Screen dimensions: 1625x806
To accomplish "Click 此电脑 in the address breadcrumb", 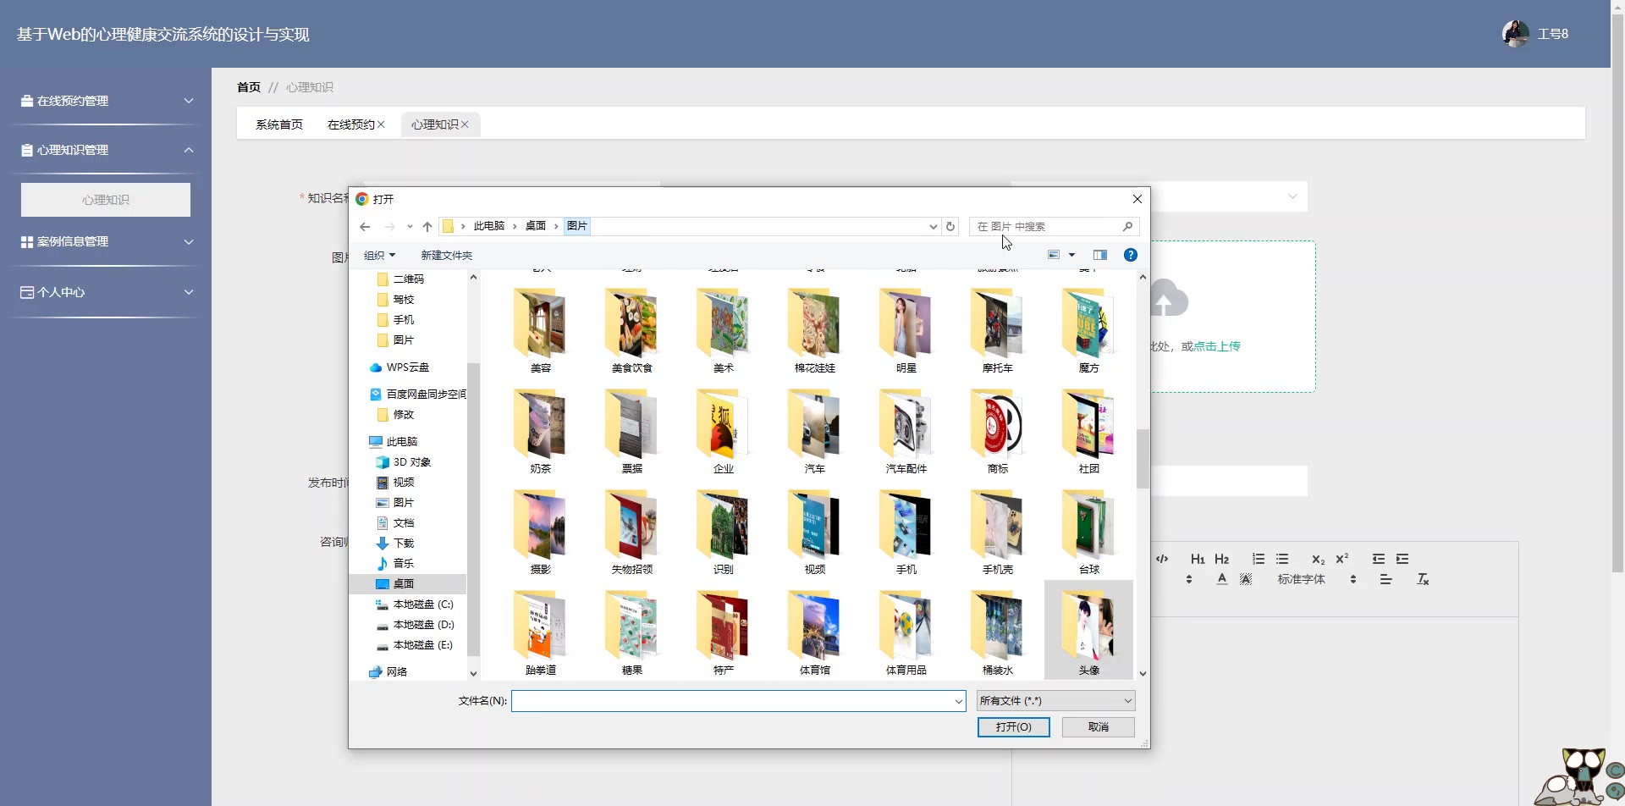I will (x=488, y=226).
